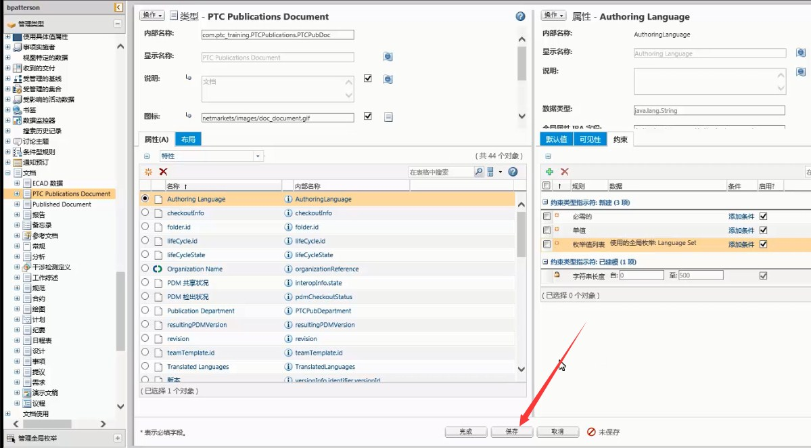This screenshot has height=448, width=811.
Task: Open info for AuthoringLanguage internal name
Action: tap(289, 199)
